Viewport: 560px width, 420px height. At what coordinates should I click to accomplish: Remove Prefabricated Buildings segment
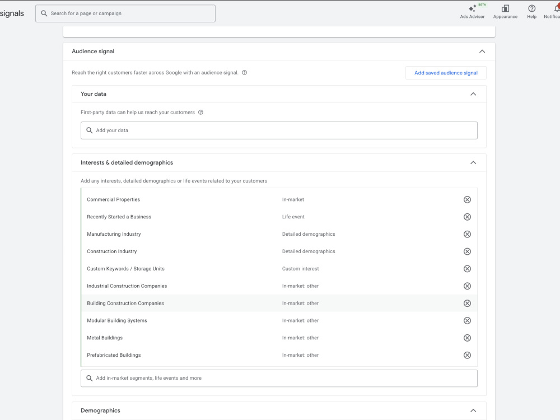click(x=467, y=355)
